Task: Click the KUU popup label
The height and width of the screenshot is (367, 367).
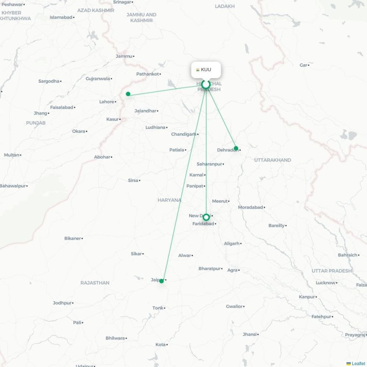Action: [206, 70]
